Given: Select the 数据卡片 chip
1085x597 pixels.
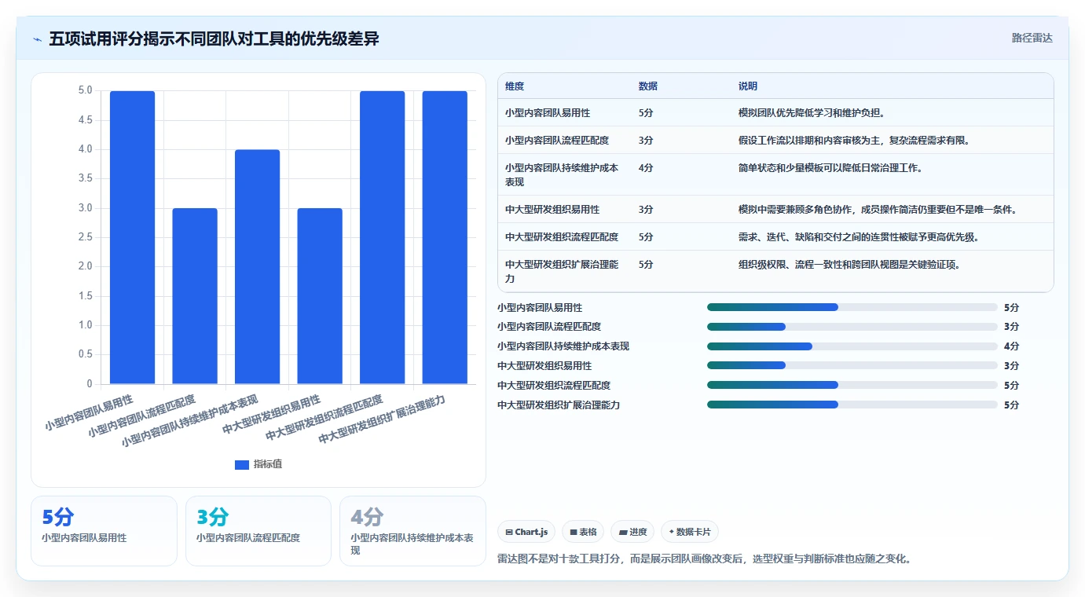Looking at the screenshot, I should (x=690, y=532).
